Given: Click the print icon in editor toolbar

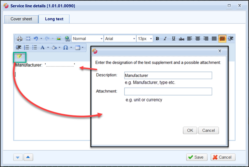Looking at the screenshot, I should point(20,39).
